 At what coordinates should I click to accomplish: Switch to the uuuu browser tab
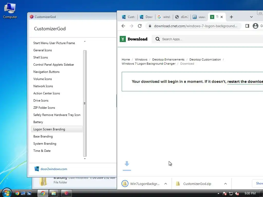(x=199, y=17)
